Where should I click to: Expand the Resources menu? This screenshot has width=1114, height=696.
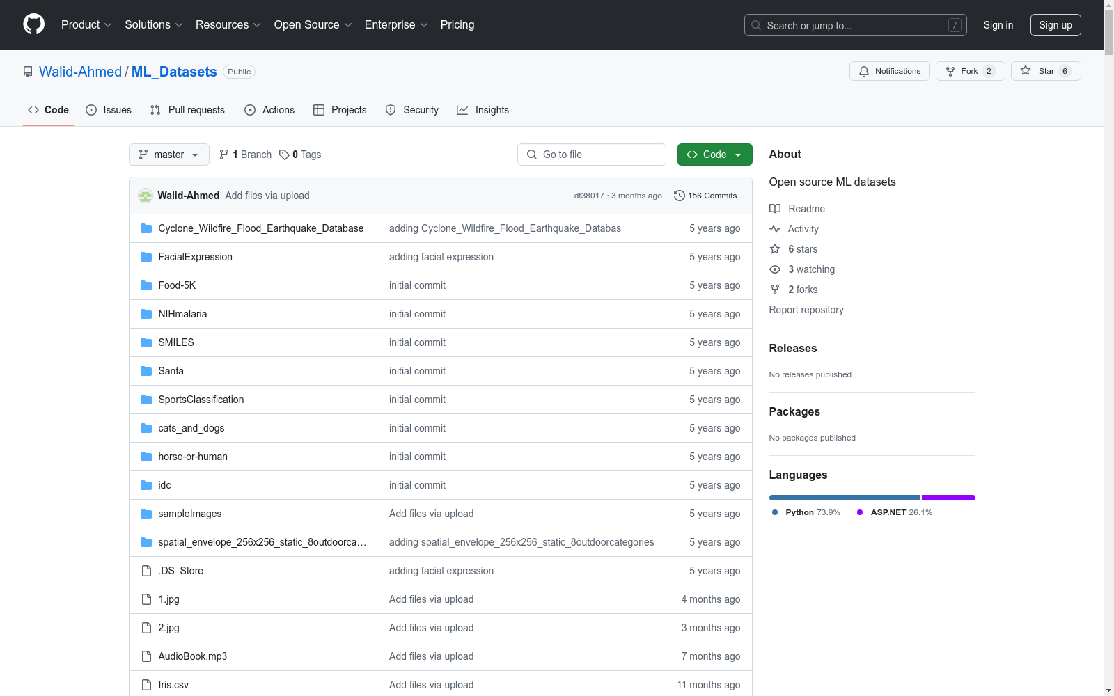click(x=228, y=25)
